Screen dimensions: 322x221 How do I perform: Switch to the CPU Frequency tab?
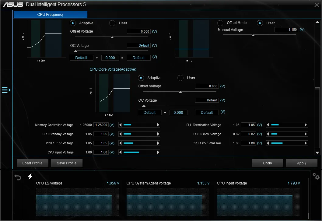pyautogui.click(x=51, y=14)
